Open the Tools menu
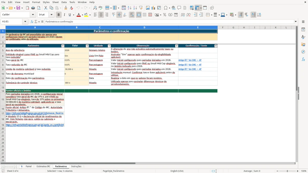 (x=72, y=2)
